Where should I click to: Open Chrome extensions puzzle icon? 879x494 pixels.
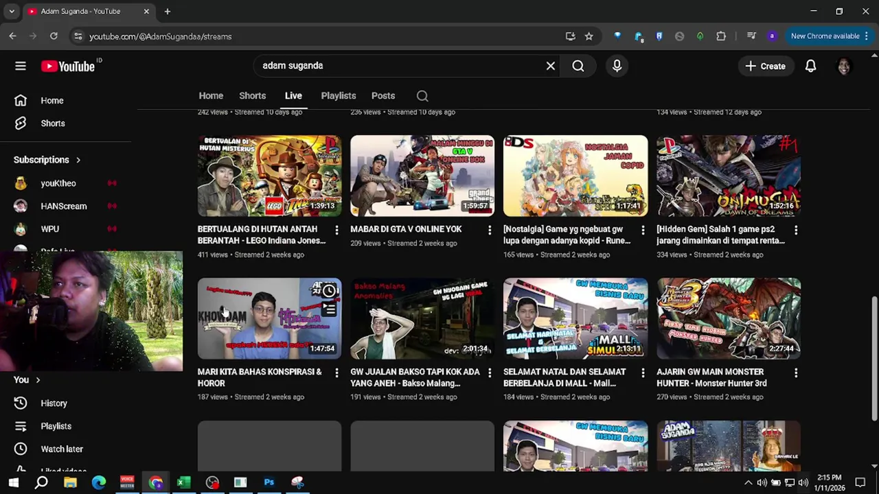721,36
